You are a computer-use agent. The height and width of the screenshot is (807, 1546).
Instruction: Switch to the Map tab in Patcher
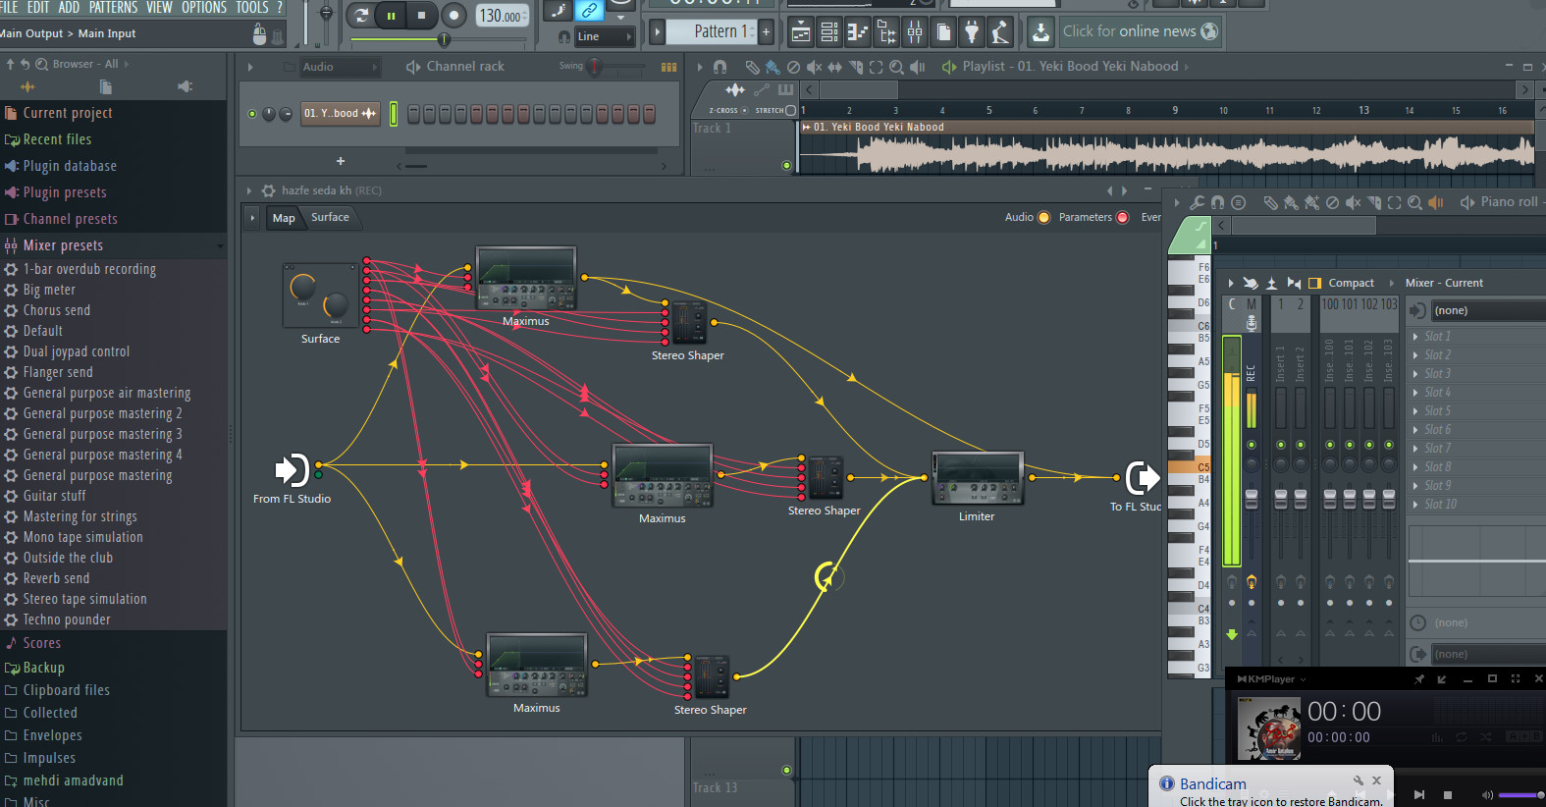point(284,218)
